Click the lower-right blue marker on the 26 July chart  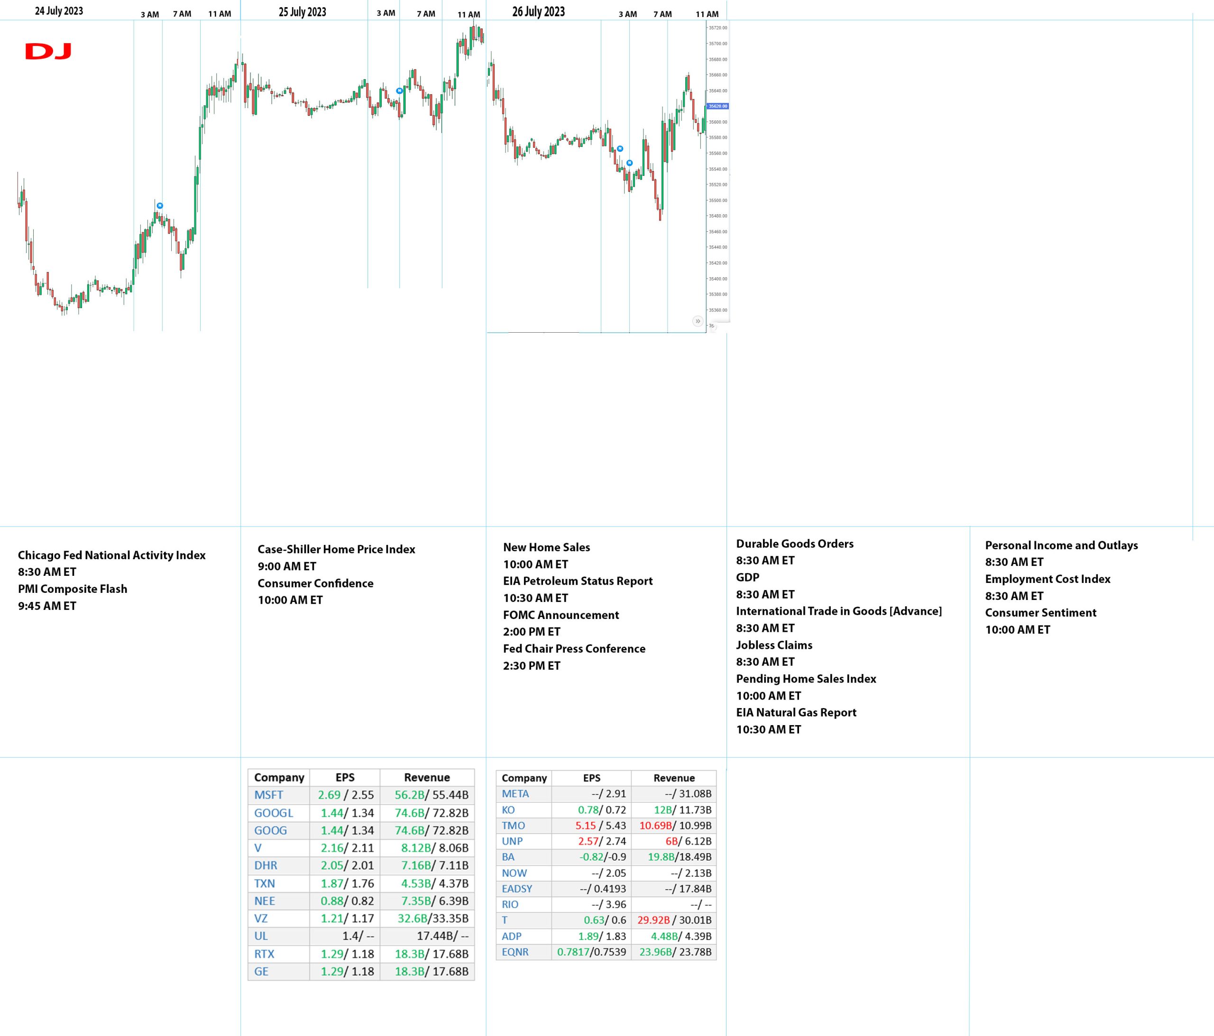(x=630, y=163)
